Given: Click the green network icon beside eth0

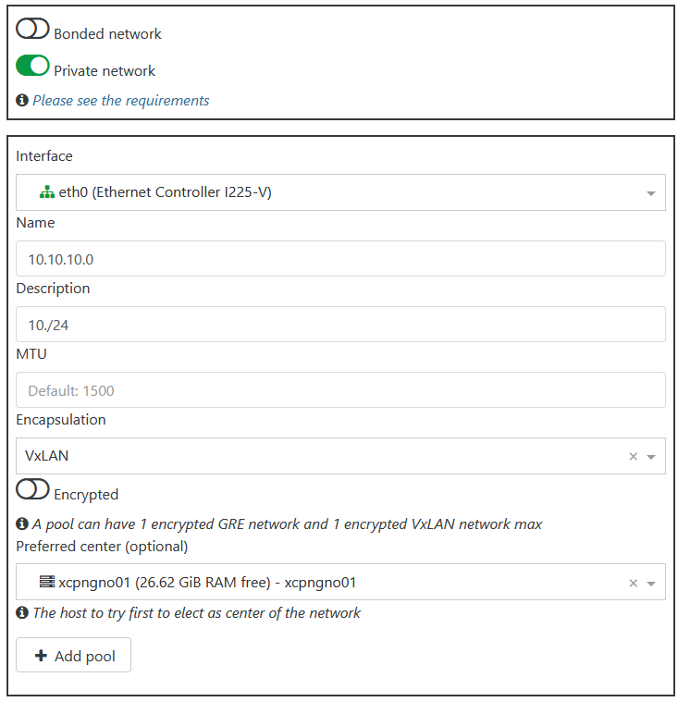Looking at the screenshot, I should 47,192.
